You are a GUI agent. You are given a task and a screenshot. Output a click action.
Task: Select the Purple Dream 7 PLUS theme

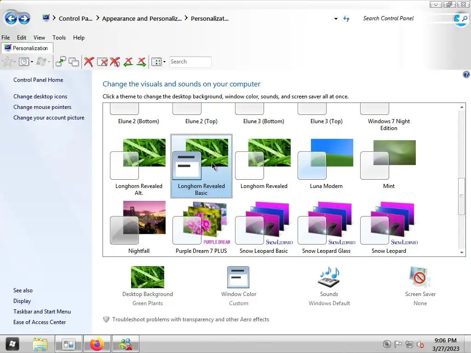click(201, 228)
